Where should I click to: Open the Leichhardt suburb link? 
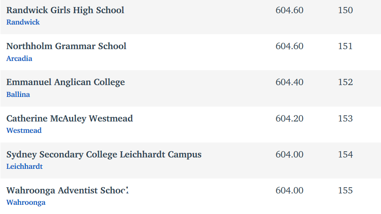(x=24, y=166)
